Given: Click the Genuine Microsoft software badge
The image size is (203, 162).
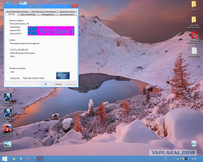Looking at the screenshot, I should (63, 75).
